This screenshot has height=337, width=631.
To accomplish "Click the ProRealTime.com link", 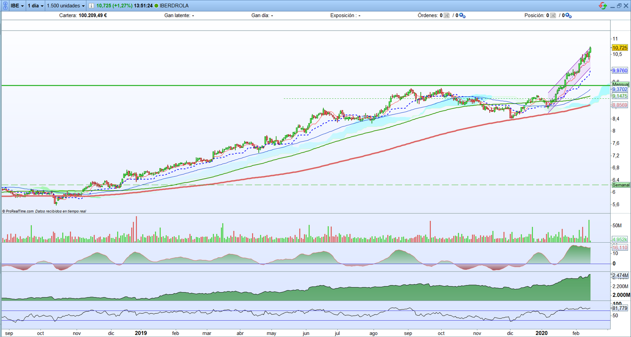I will coord(20,211).
